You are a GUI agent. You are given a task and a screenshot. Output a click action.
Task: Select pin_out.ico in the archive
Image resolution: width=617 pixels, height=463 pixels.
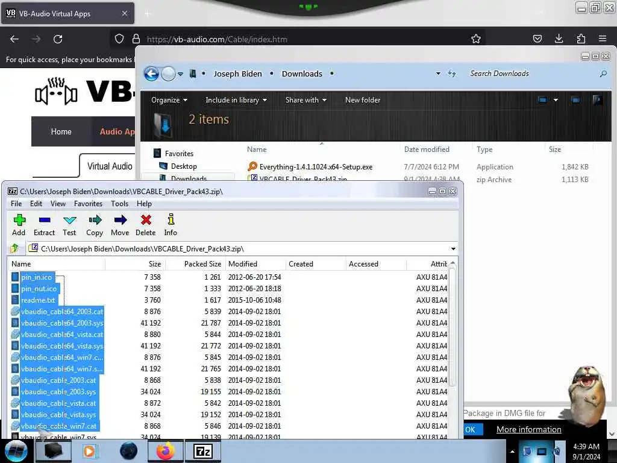(x=39, y=289)
